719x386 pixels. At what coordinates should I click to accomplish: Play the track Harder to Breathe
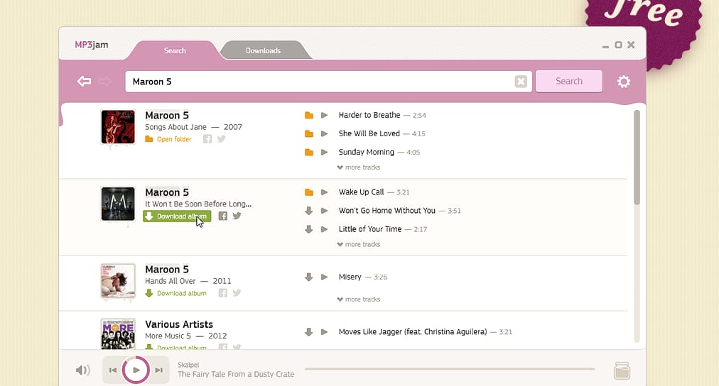click(x=324, y=116)
